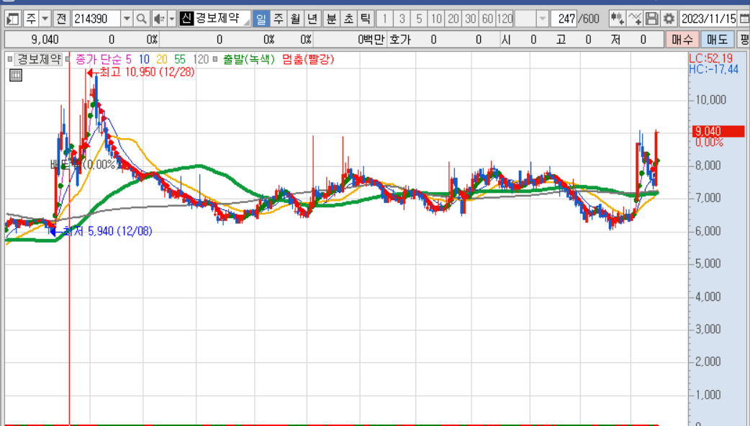Select the 1 interval button
This screenshot has width=750, height=426.
(x=384, y=19)
